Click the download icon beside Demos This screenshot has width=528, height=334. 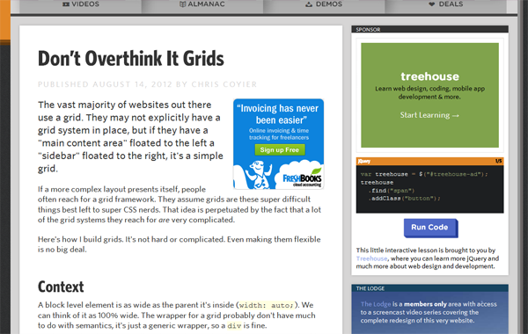pyautogui.click(x=309, y=4)
